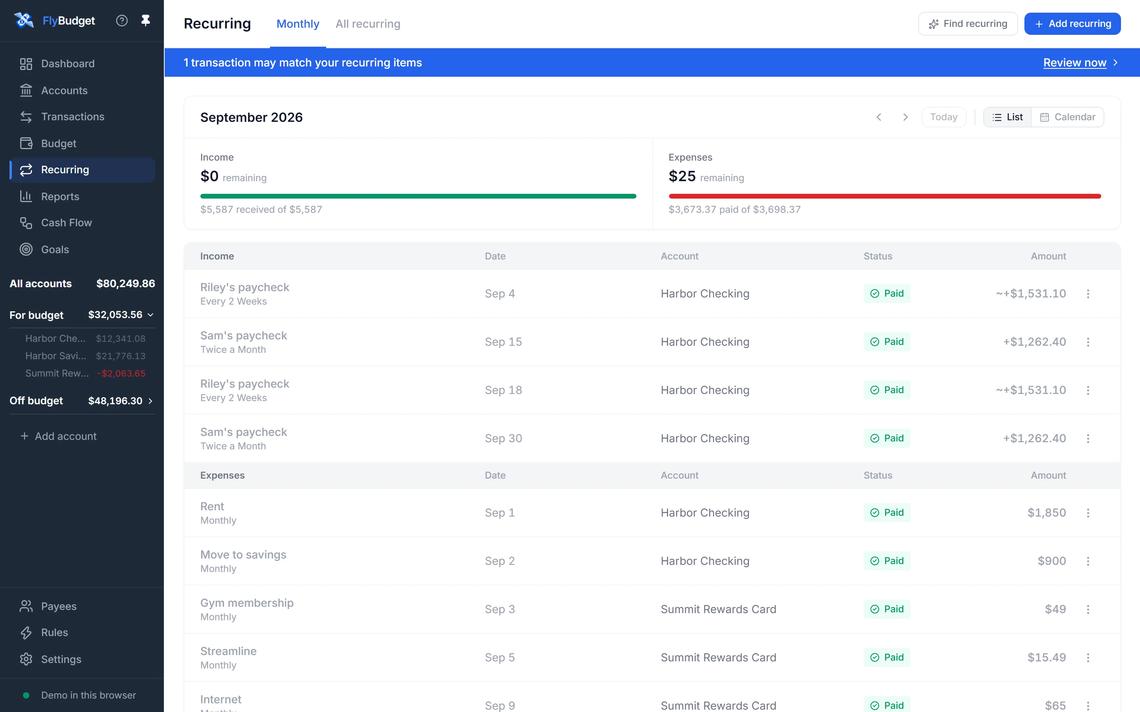This screenshot has width=1140, height=712.
Task: Click the Today button
Action: click(944, 117)
